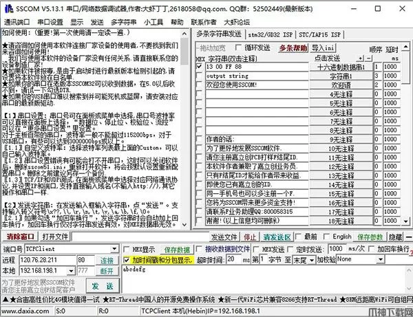Switch to the STC/IAP15 ISP tab
This screenshot has height=317, width=413.
319,34
